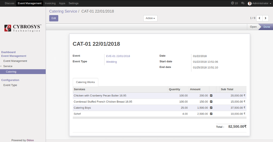This screenshot has width=273, height=142.
Task: Click the 1 / 8 pager counter
Action: click(x=253, y=18)
